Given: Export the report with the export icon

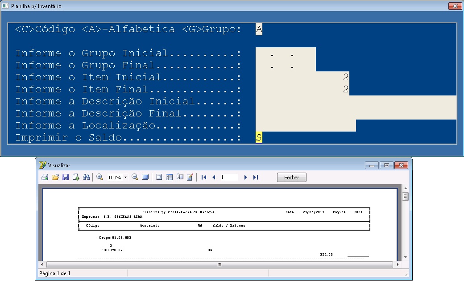Looking at the screenshot, I should coord(76,178).
